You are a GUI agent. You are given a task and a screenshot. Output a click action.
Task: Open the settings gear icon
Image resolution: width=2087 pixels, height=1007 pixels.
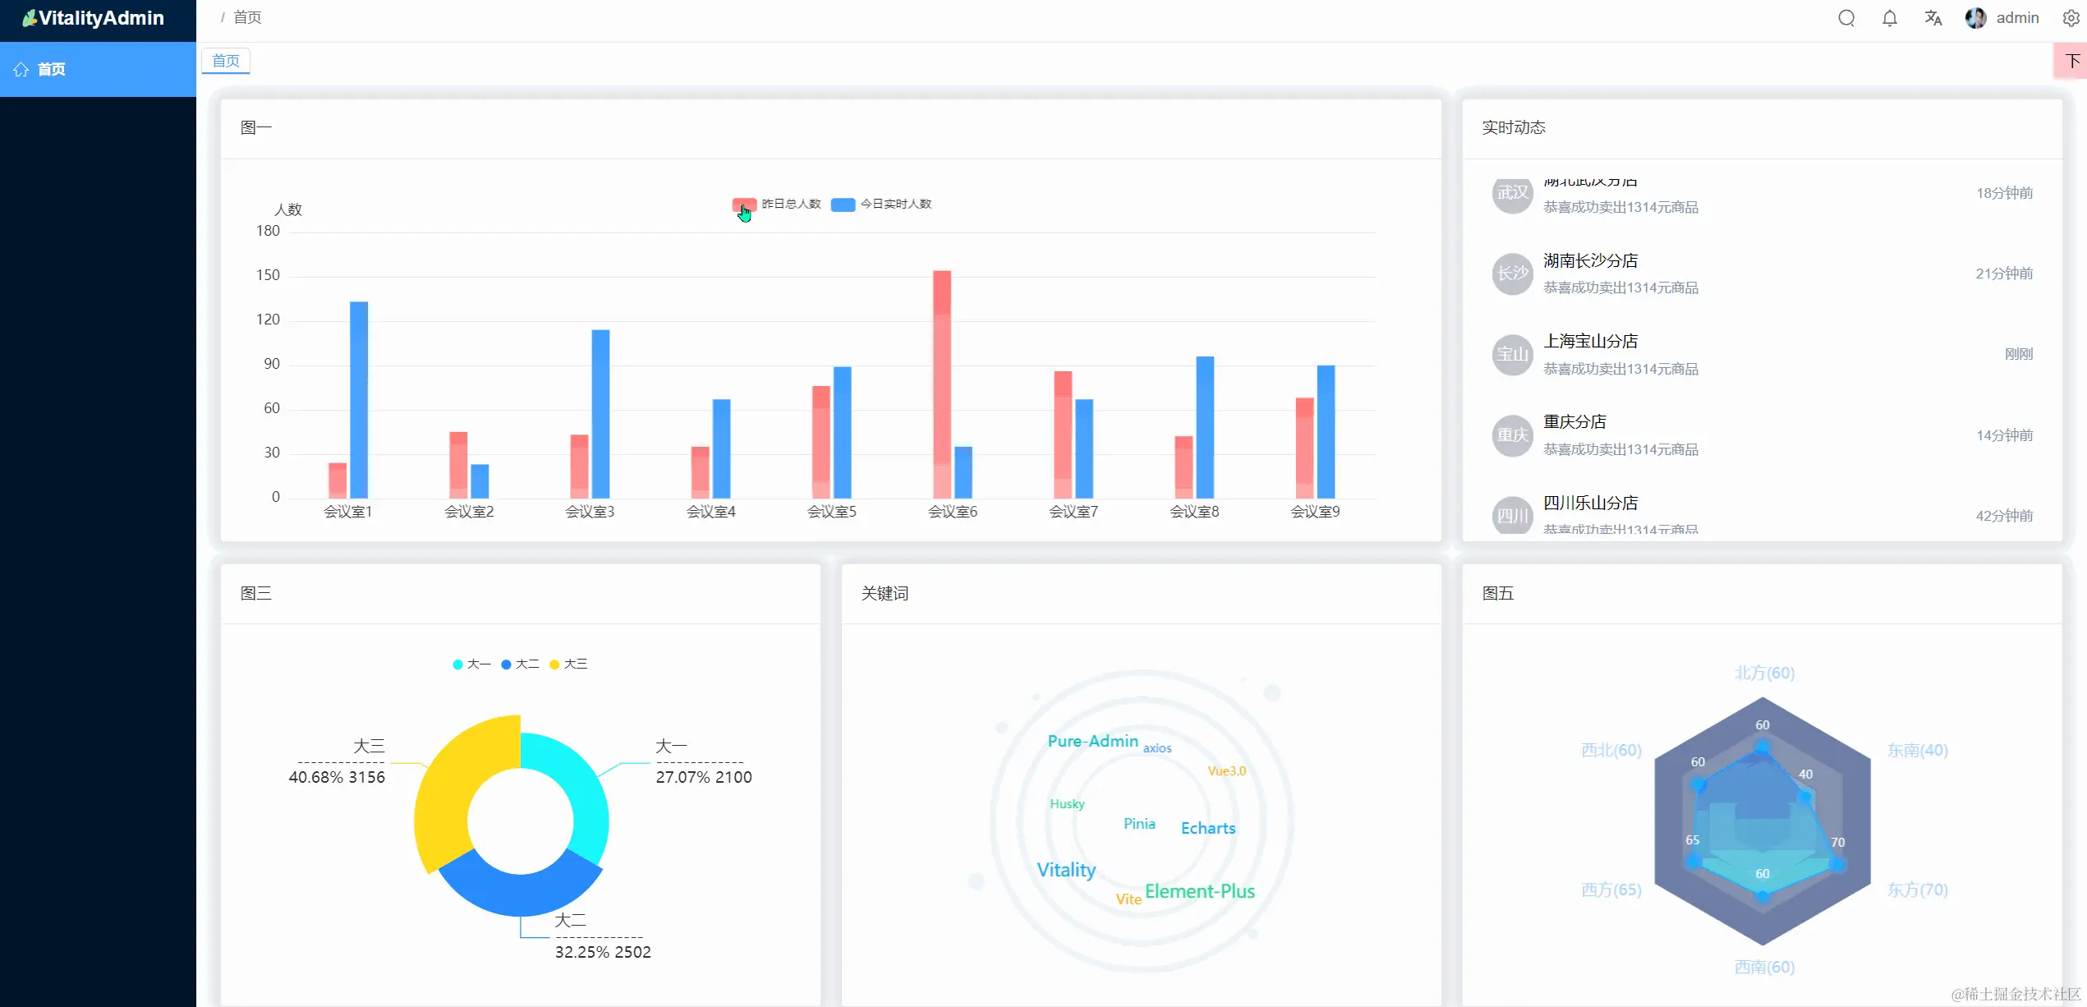2071,18
